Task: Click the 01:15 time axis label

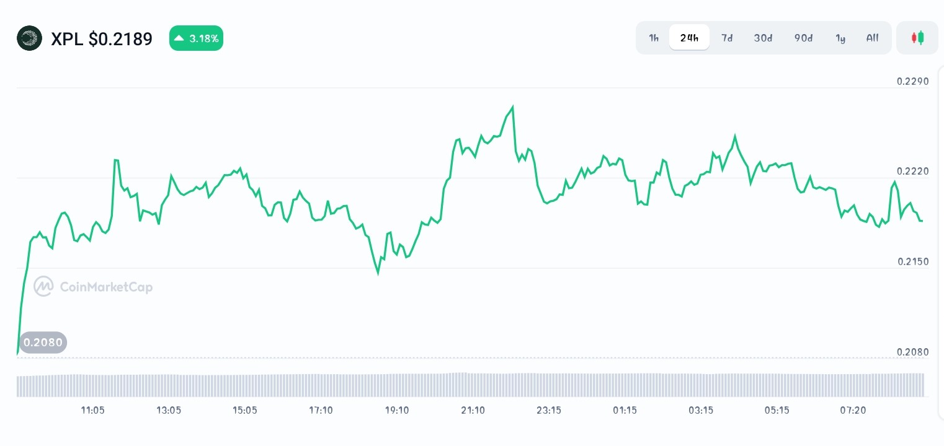Action: tap(625, 410)
